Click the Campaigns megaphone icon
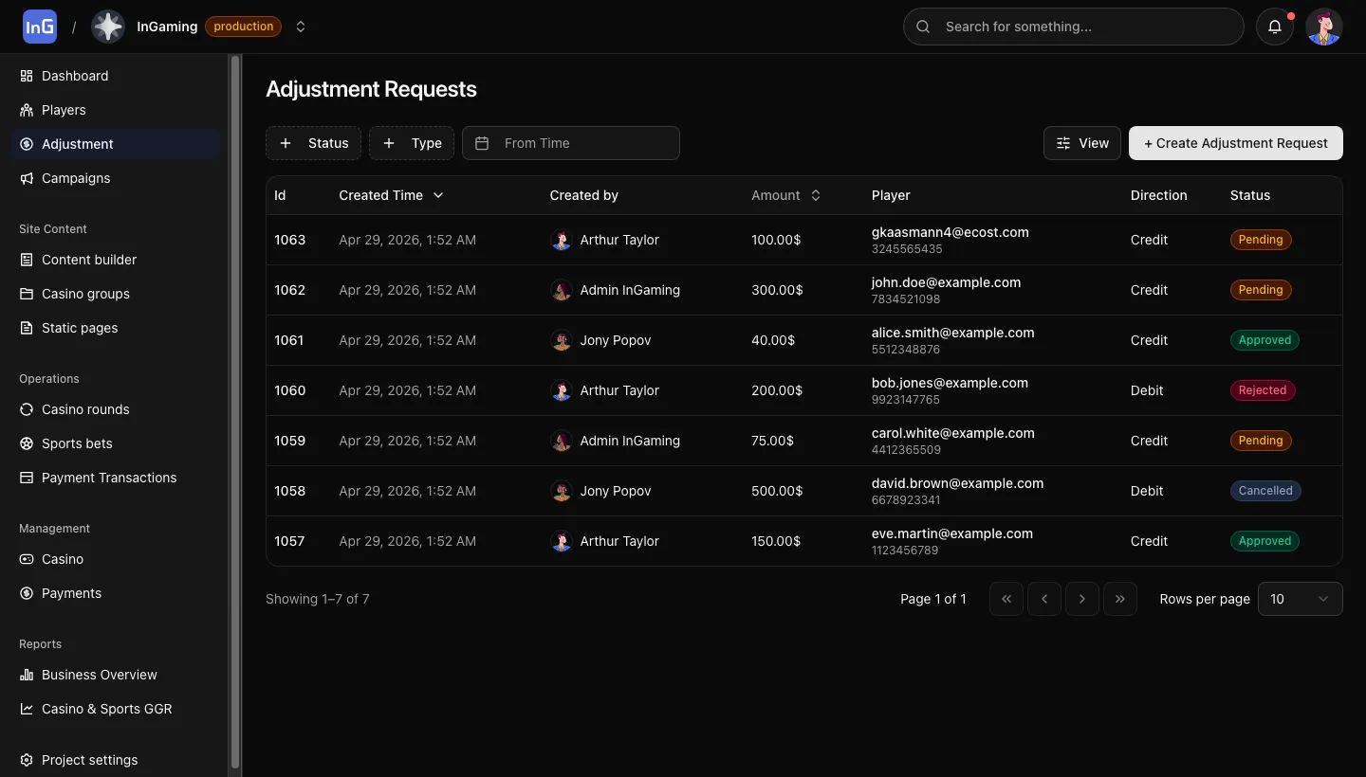Screen dimensions: 1366x777 coord(27,178)
